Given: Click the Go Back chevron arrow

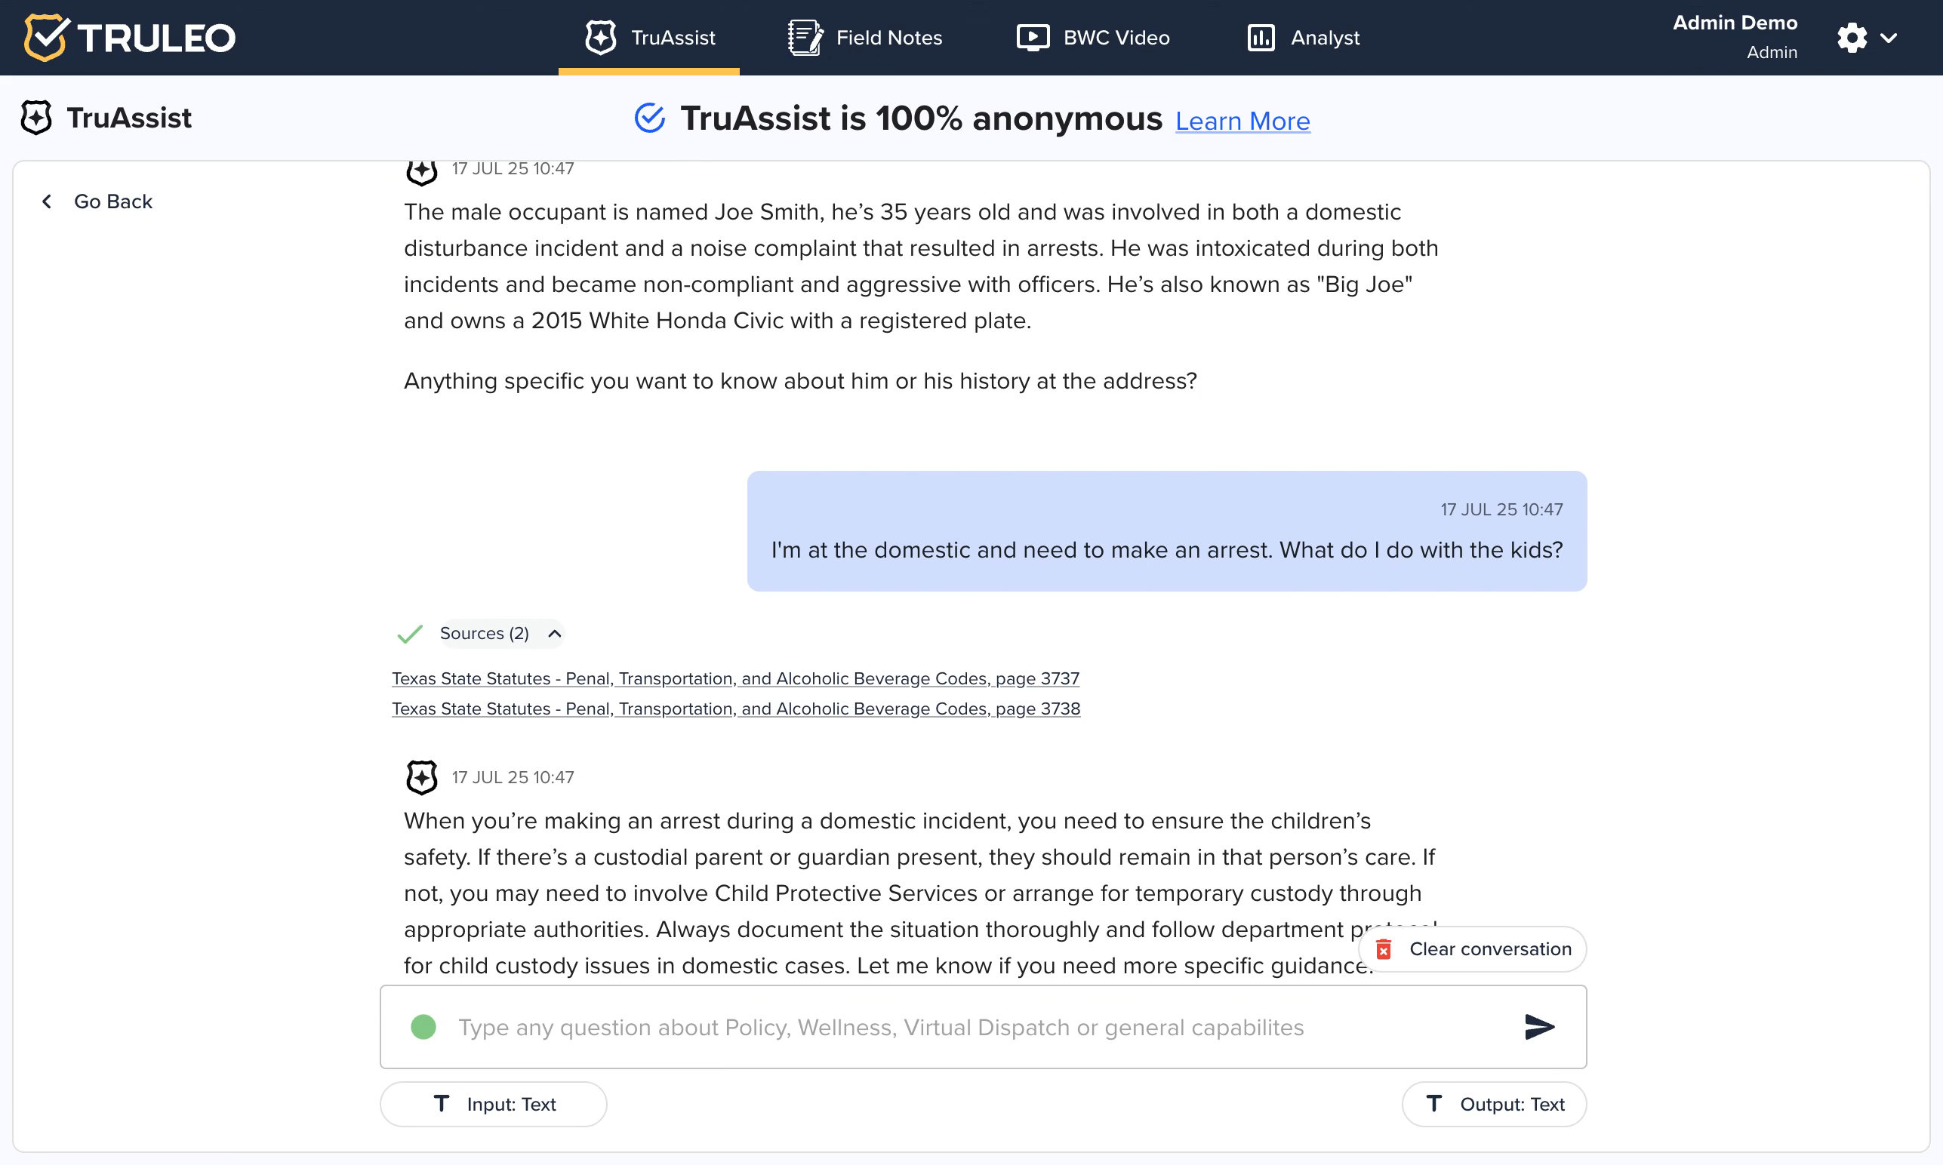Looking at the screenshot, I should tap(47, 201).
